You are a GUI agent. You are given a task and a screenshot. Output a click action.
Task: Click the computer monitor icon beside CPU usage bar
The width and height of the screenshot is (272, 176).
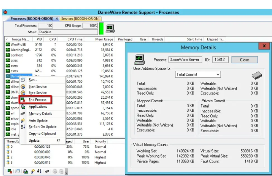[110, 29]
